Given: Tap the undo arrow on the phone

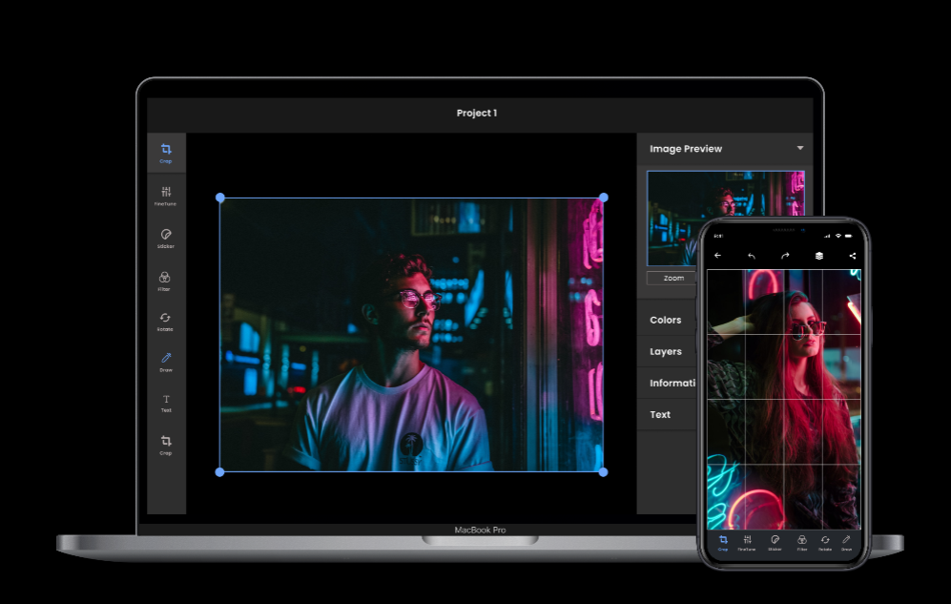Looking at the screenshot, I should pos(752,256).
